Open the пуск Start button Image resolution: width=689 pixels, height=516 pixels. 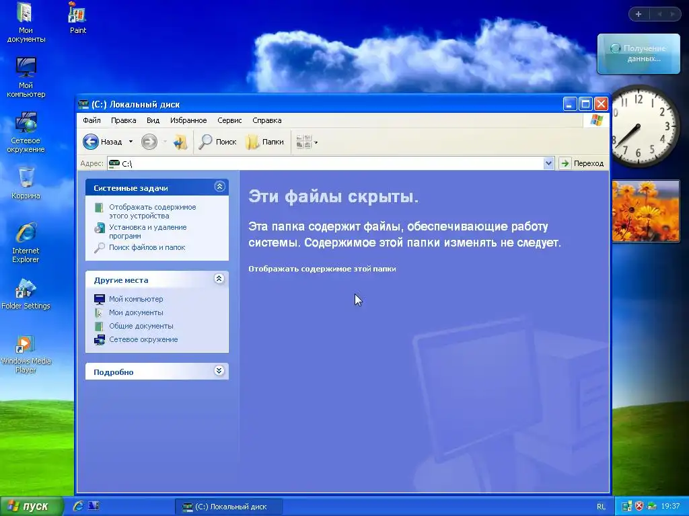(31, 506)
